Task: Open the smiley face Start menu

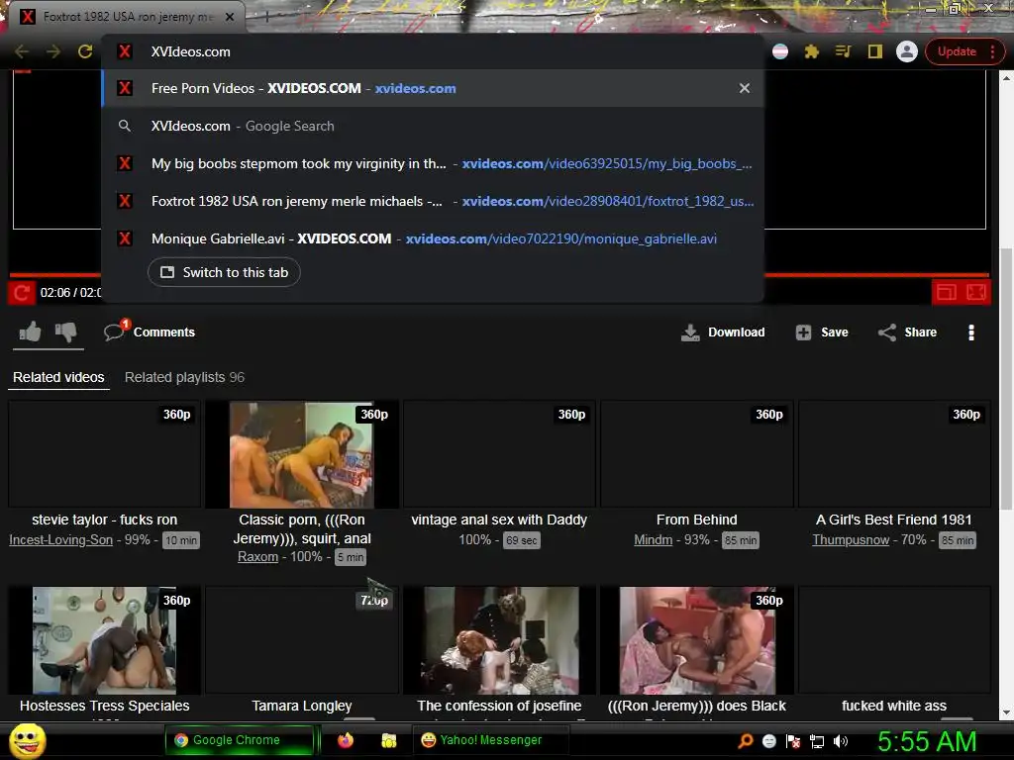Action: point(27,740)
